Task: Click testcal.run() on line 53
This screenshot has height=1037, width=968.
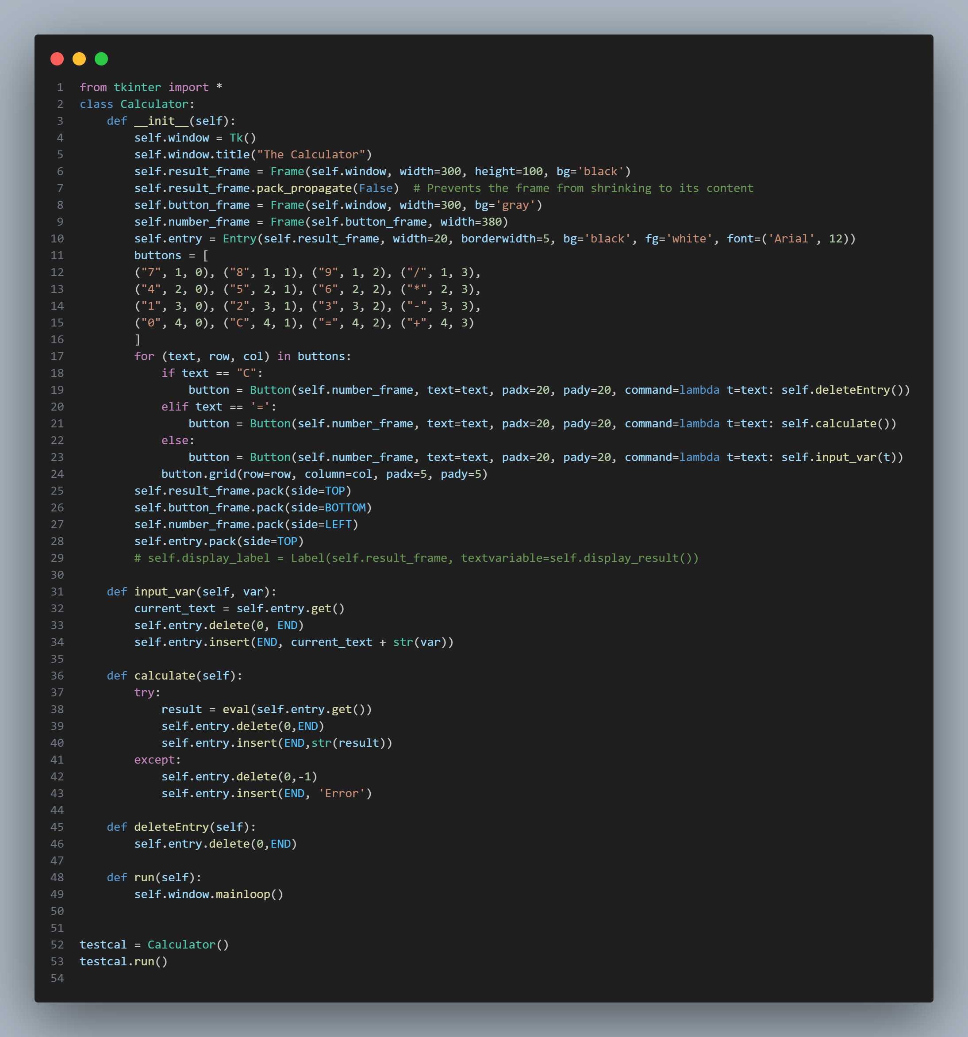Action: click(123, 961)
